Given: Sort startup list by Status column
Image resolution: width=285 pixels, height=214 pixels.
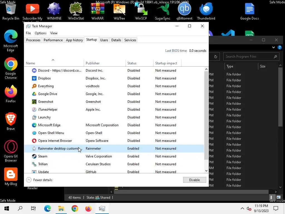Looking at the screenshot, I should pos(140,63).
